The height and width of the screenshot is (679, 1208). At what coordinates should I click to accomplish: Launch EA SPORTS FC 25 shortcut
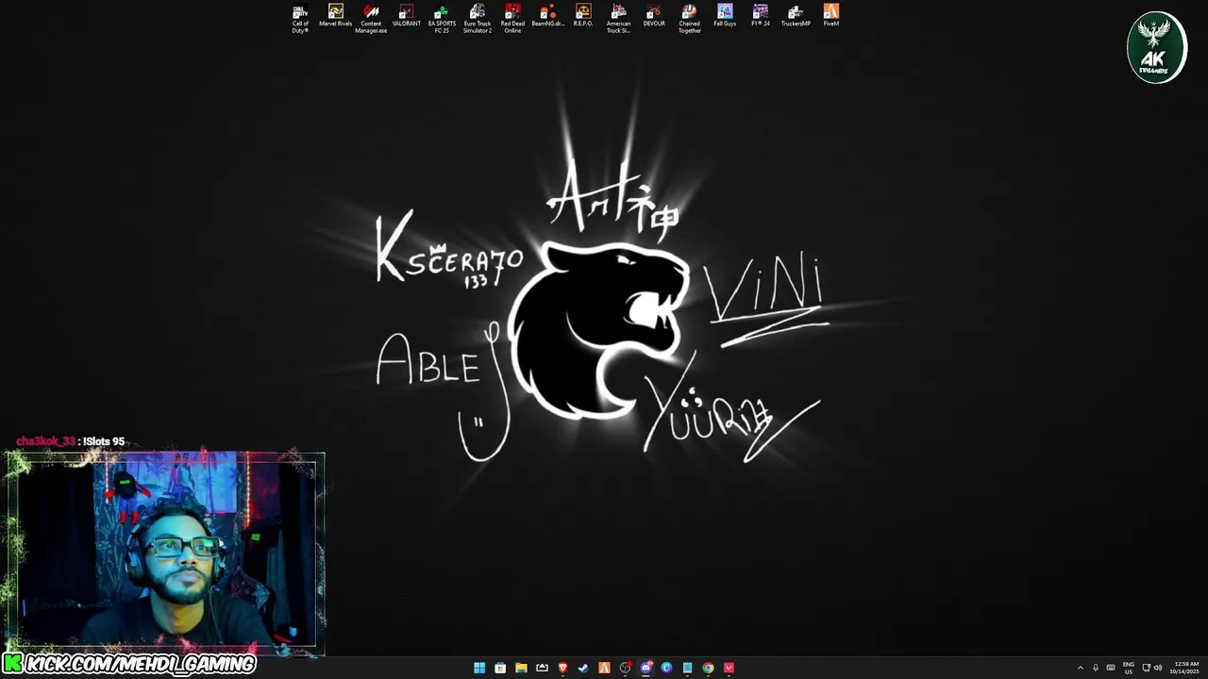pyautogui.click(x=442, y=18)
